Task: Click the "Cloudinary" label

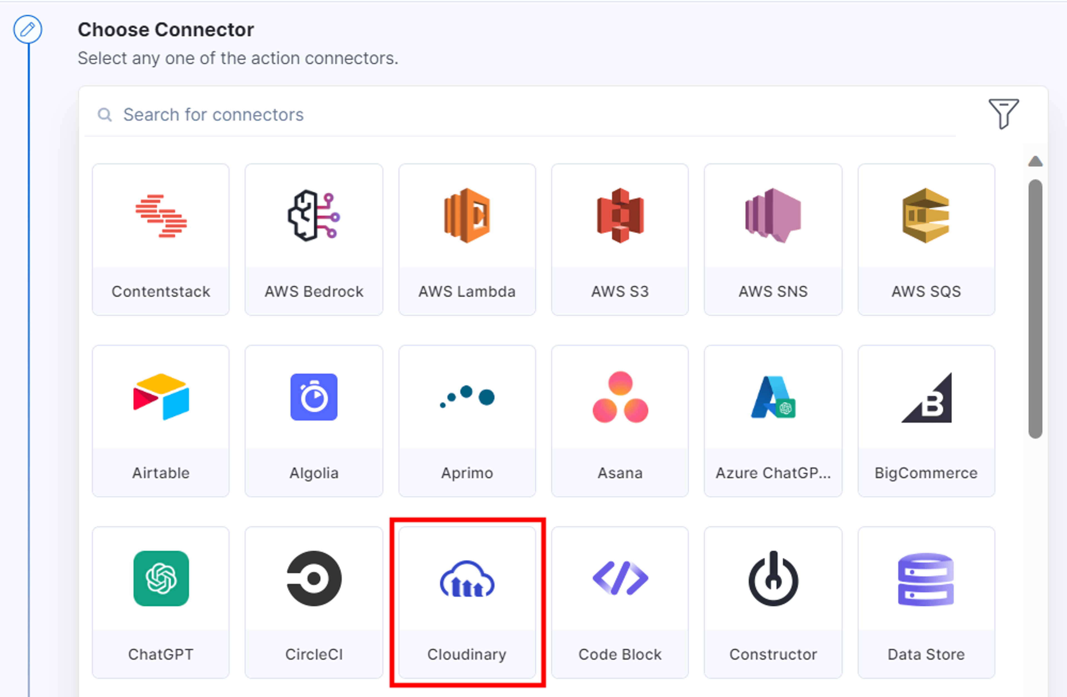Action: tap(467, 655)
